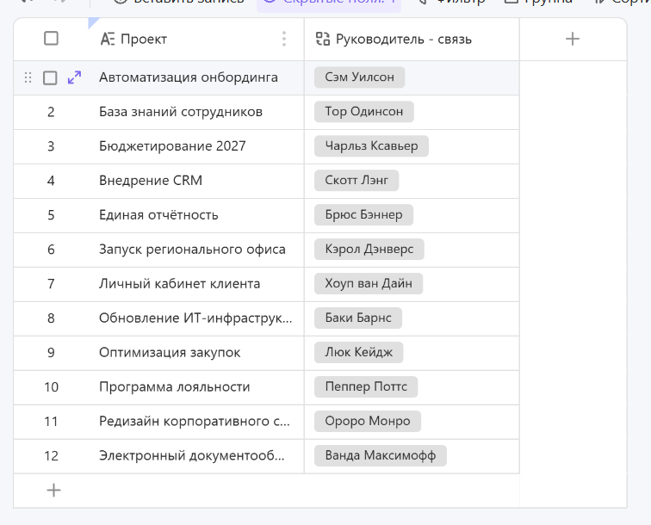Select row number 2
This screenshot has height=525, width=651.
(51, 112)
